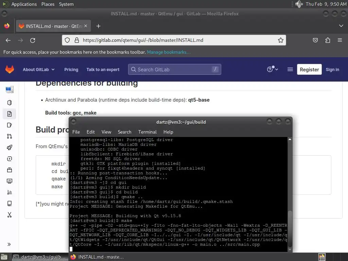The image size is (348, 261).
Task: Open Repository file icon in GitLab sidebar
Action: [9, 114]
